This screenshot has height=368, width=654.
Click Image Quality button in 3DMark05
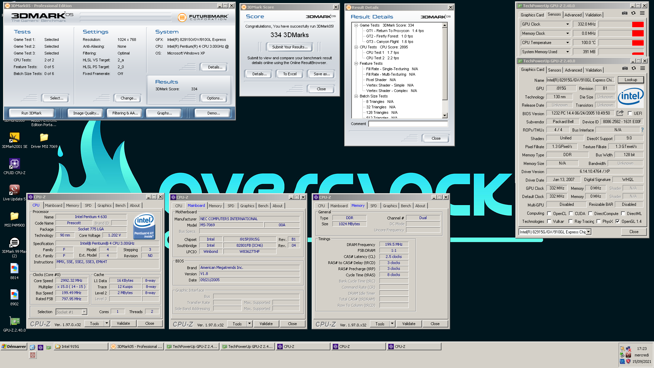point(86,113)
